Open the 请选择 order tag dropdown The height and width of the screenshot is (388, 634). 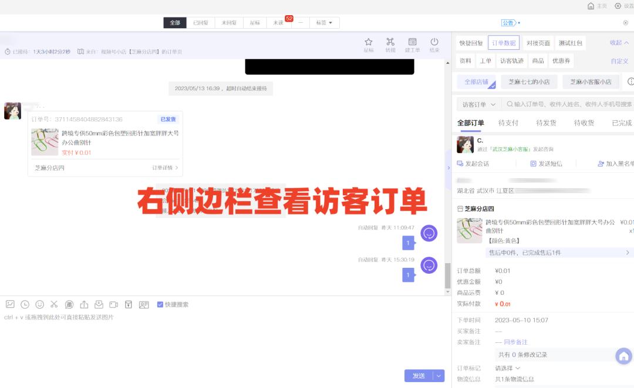tap(507, 367)
